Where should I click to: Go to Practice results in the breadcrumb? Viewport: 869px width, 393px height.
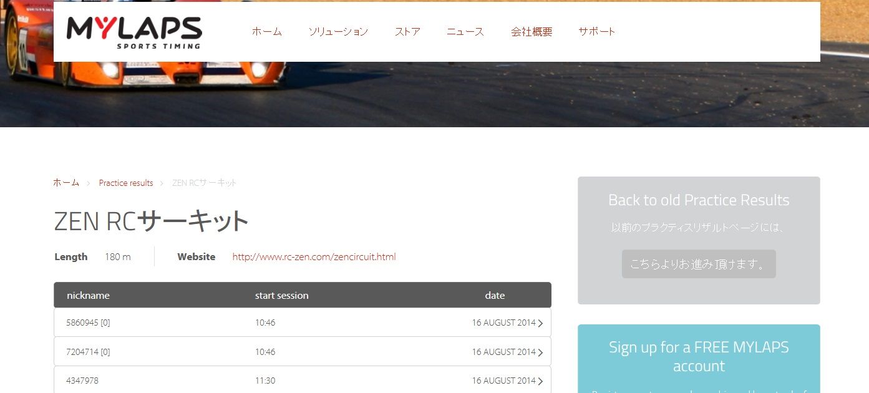click(126, 183)
